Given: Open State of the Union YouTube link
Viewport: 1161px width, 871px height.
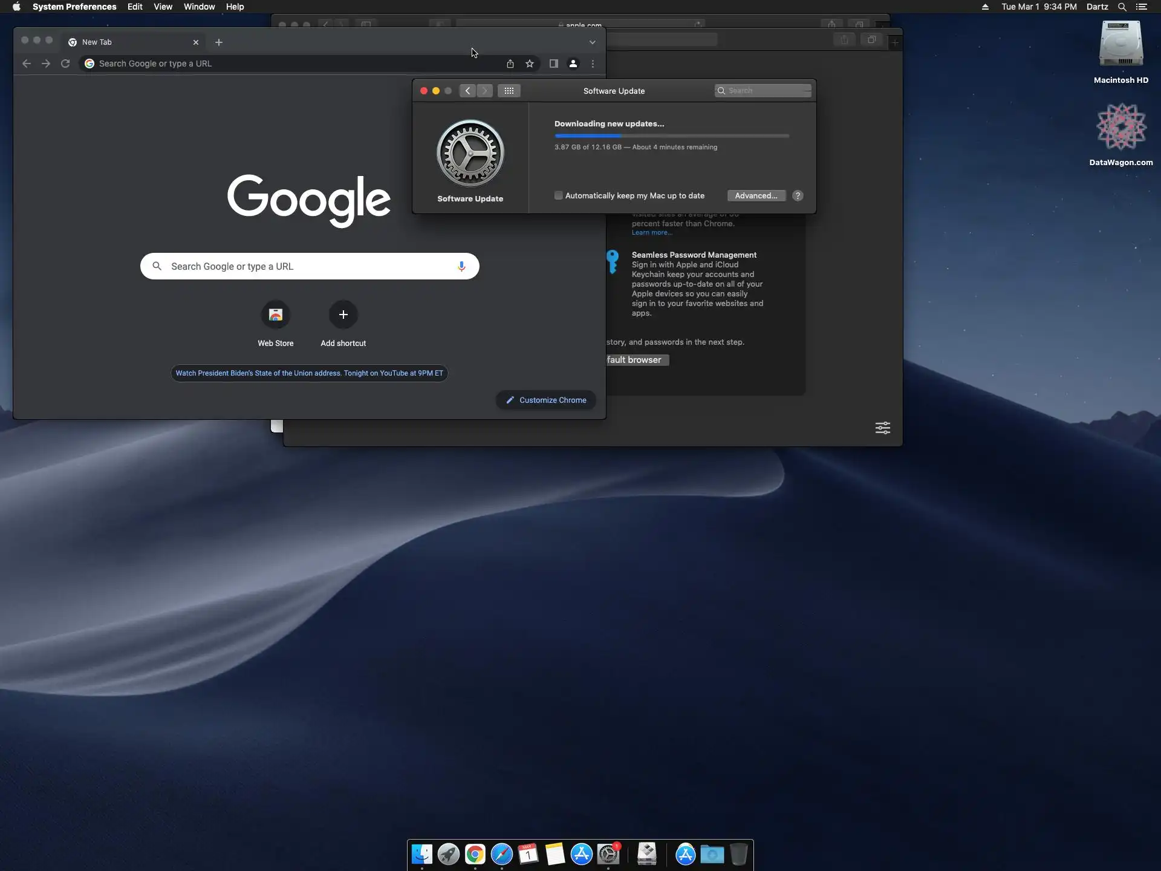Looking at the screenshot, I should [x=309, y=373].
